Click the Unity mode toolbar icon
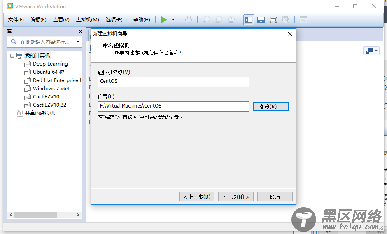 pos(286,20)
